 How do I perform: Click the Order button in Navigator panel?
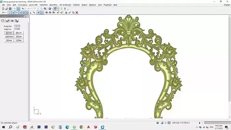(x=19, y=37)
